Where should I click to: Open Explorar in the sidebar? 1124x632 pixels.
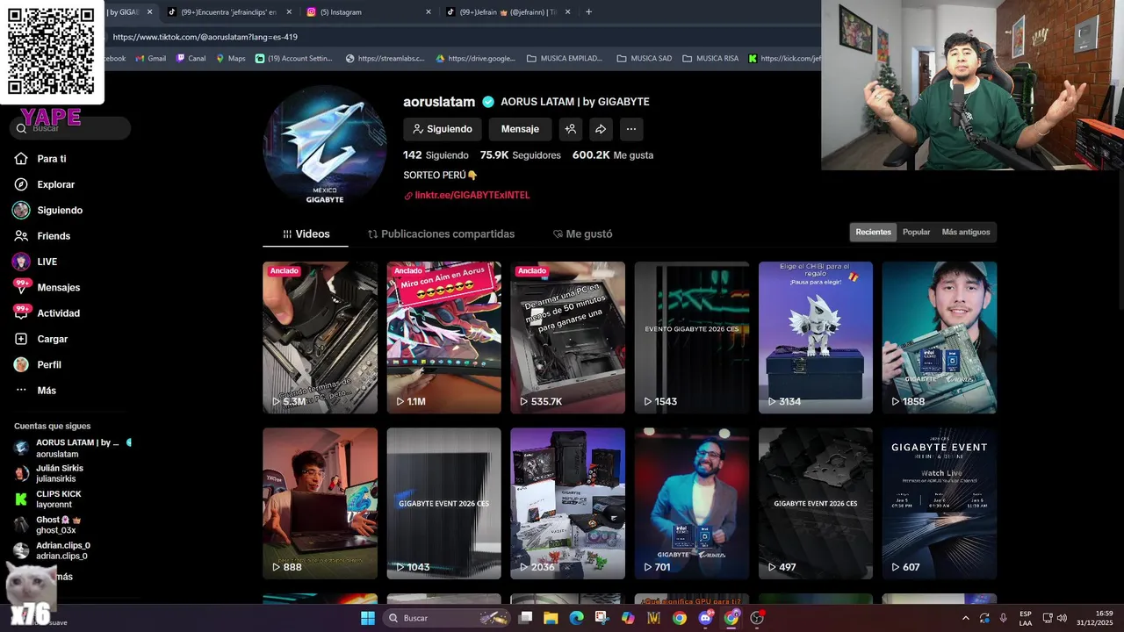45,184
